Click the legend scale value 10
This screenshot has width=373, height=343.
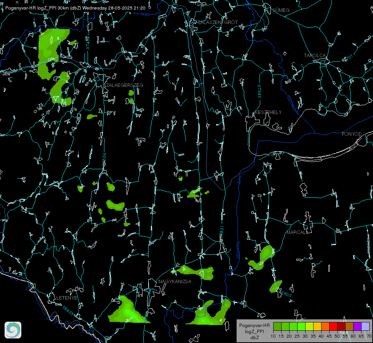[x=273, y=336]
